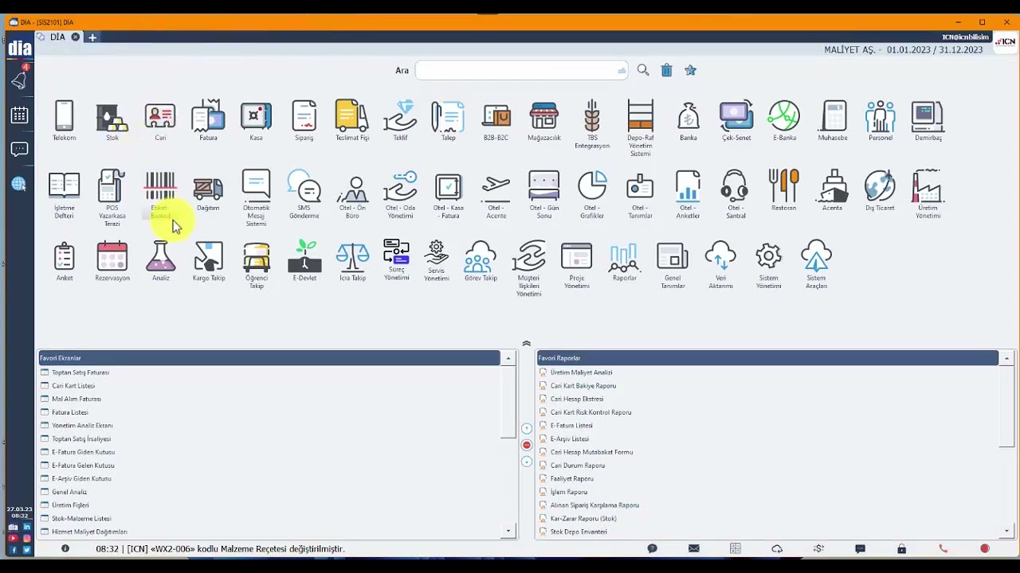
Task: Open the Talep module
Action: [x=448, y=121]
